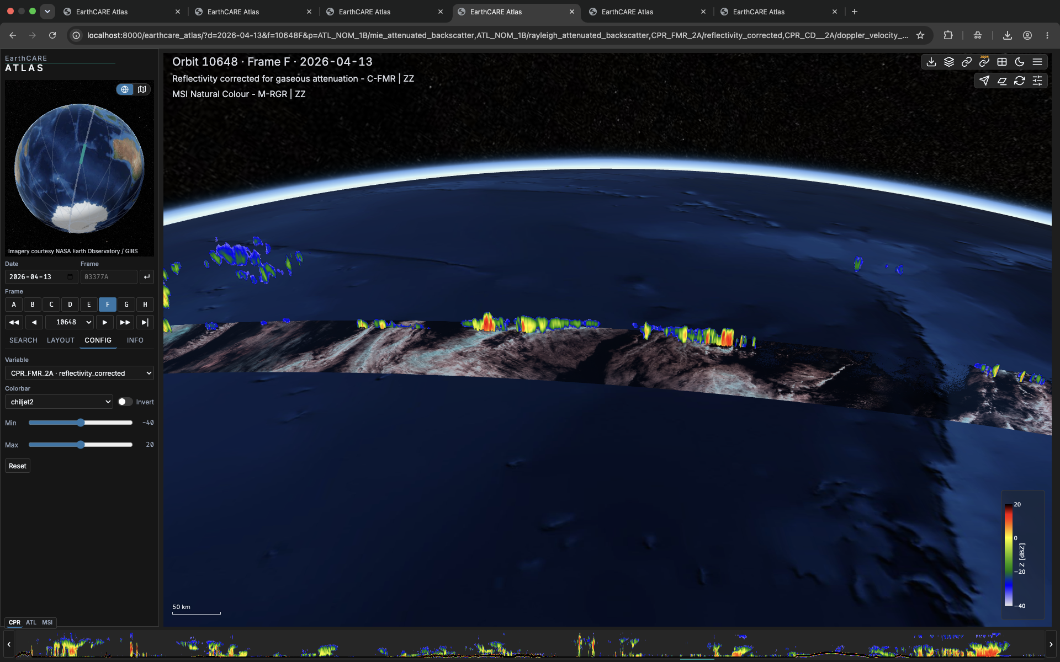1060x662 pixels.
Task: Click the globe minimap thumbnail
Action: coord(79,168)
